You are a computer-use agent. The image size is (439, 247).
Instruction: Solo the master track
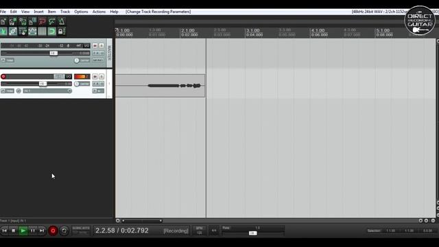[102, 46]
